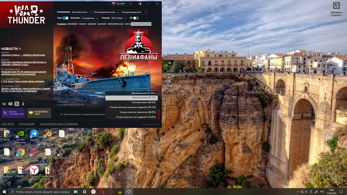
Task: Open the Стандартные speakers dropdown
Action: (90, 18)
